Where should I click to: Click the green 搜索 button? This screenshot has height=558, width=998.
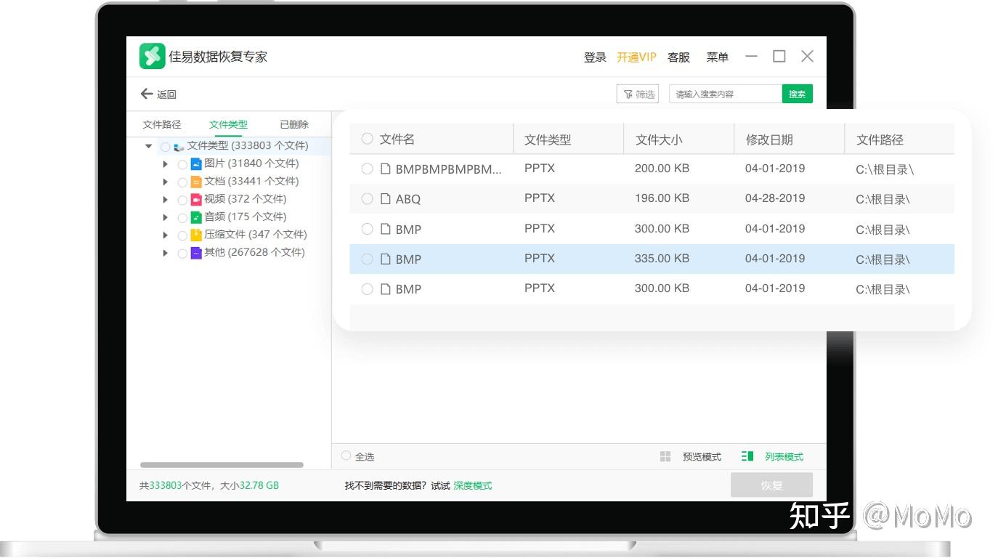click(798, 94)
